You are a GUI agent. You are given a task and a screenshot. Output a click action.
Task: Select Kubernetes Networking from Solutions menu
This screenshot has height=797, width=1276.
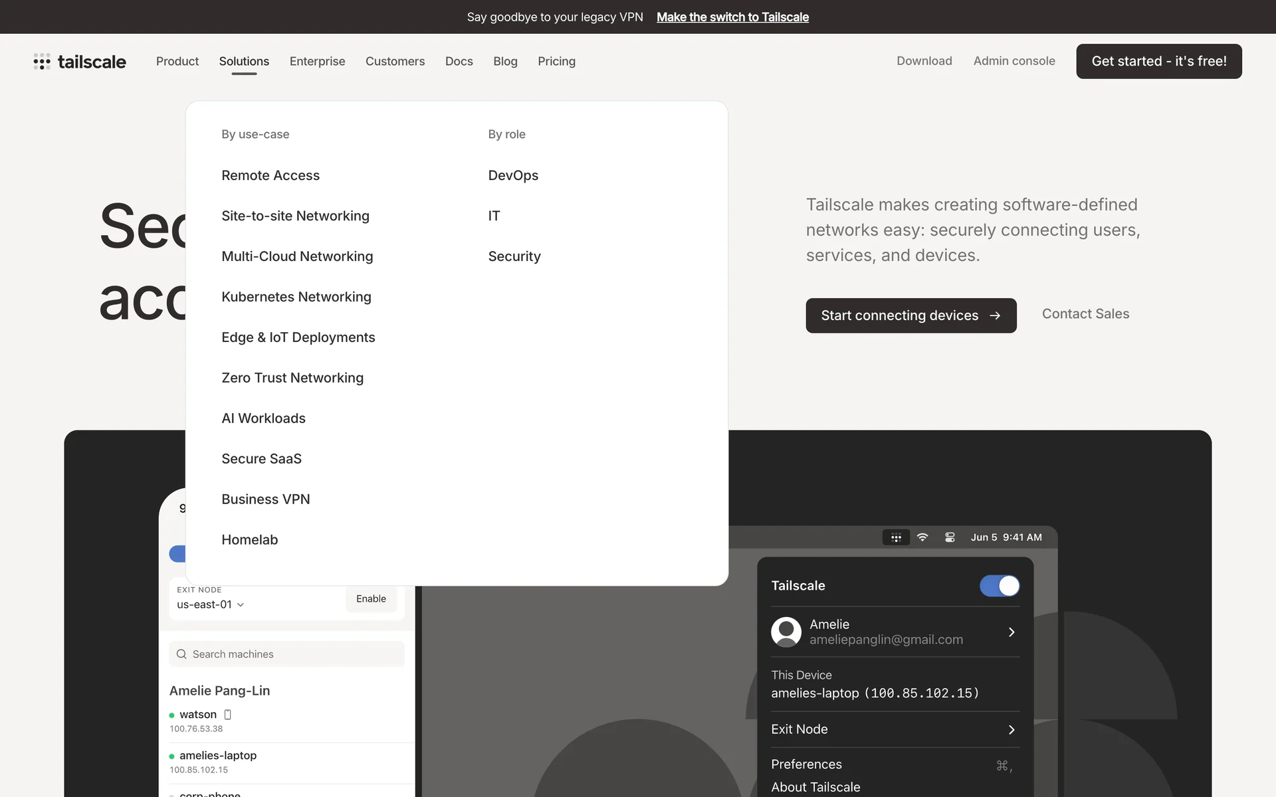tap(296, 297)
